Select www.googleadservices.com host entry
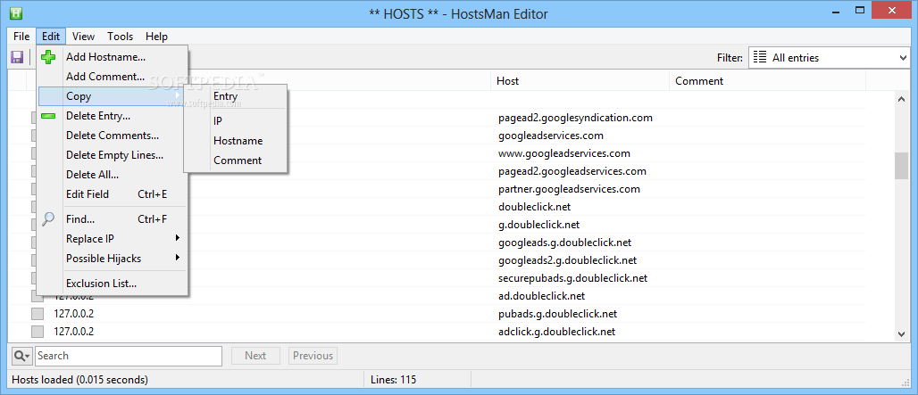 click(564, 153)
